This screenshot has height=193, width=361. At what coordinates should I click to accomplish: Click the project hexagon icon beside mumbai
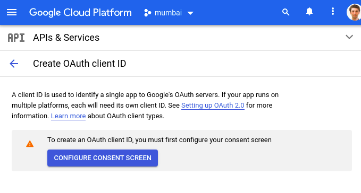[147, 13]
